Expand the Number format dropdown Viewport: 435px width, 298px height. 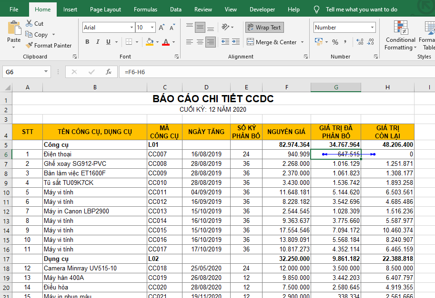tap(371, 28)
